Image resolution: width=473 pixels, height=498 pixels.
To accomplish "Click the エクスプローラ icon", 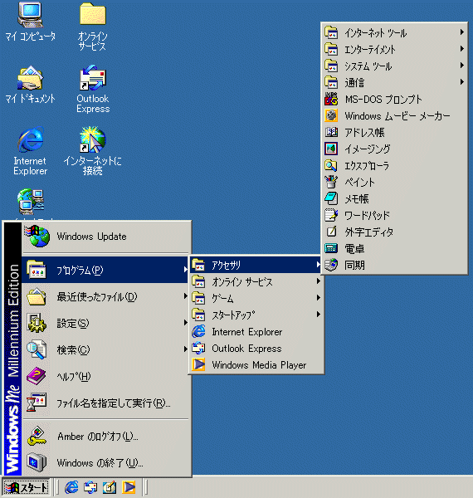I will coord(331,165).
